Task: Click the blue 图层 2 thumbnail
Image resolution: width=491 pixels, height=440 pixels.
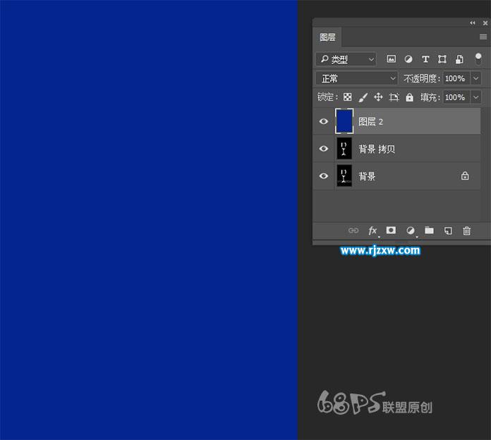Action: [x=344, y=121]
